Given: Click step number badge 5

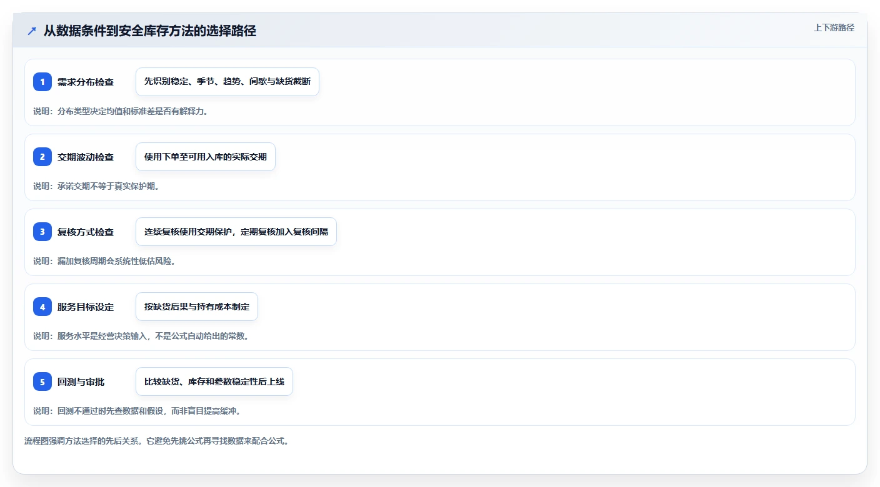Looking at the screenshot, I should point(42,381).
